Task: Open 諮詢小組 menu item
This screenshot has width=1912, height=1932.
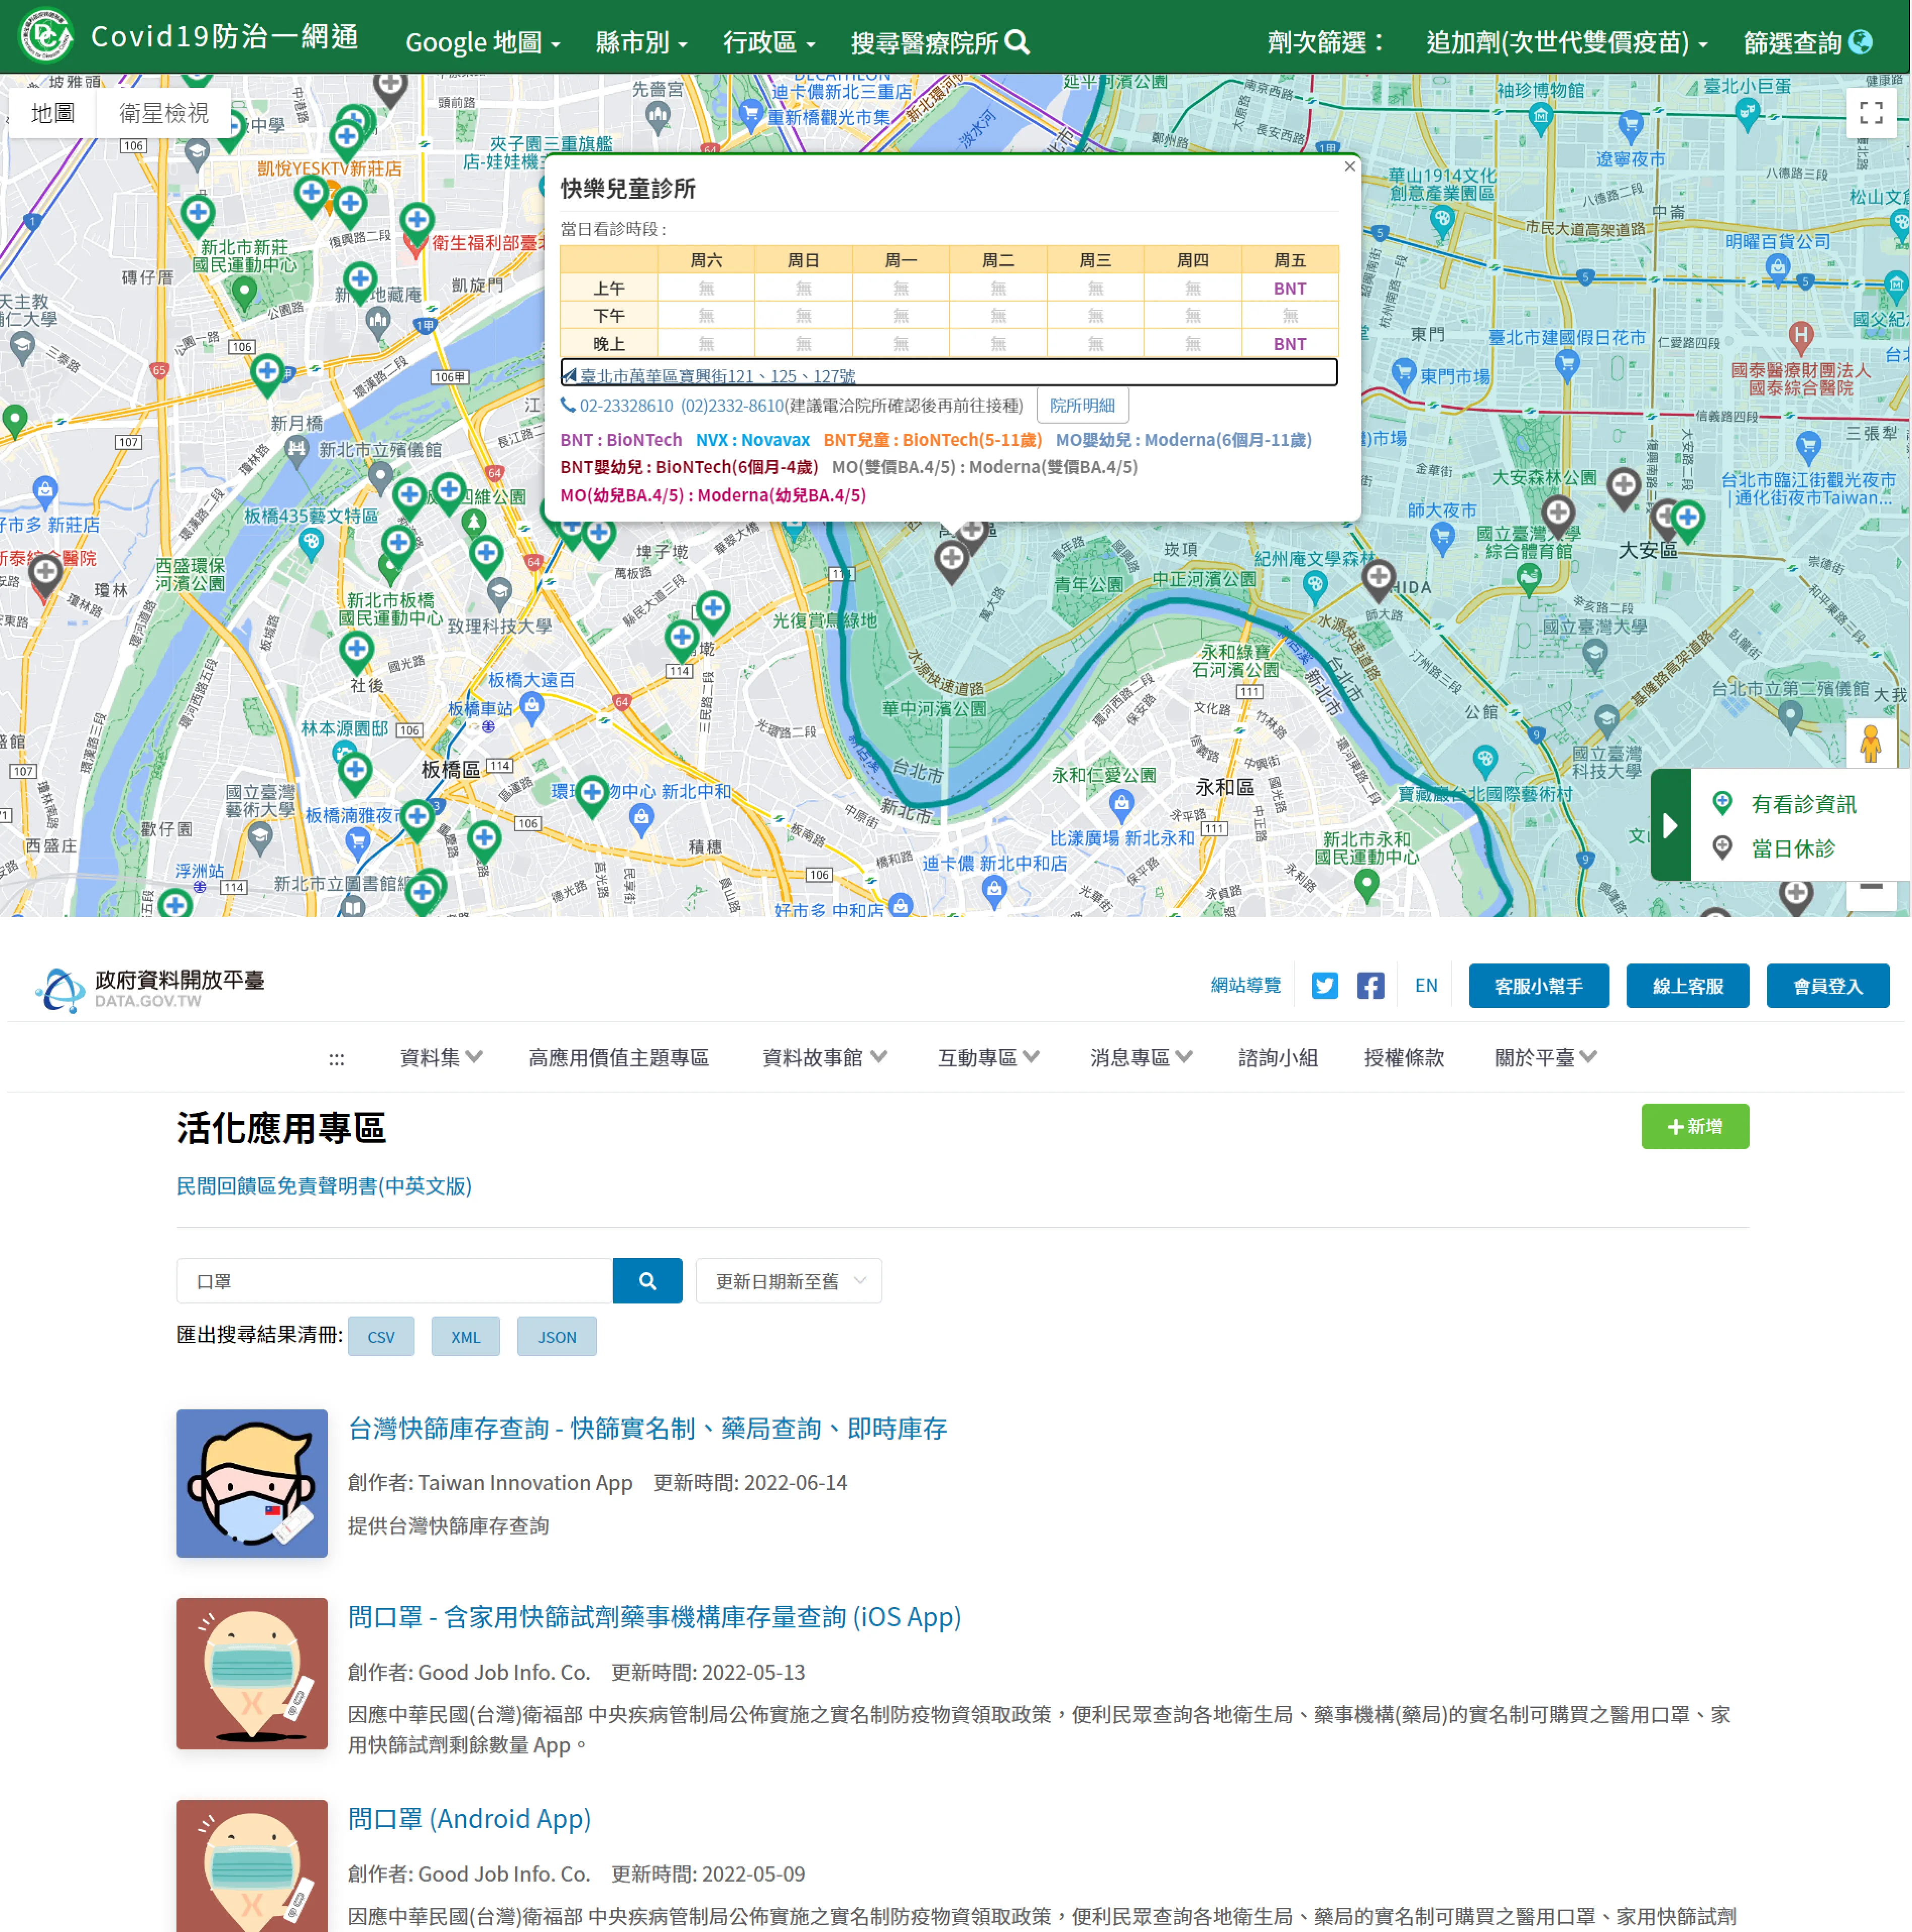Action: (1277, 1057)
